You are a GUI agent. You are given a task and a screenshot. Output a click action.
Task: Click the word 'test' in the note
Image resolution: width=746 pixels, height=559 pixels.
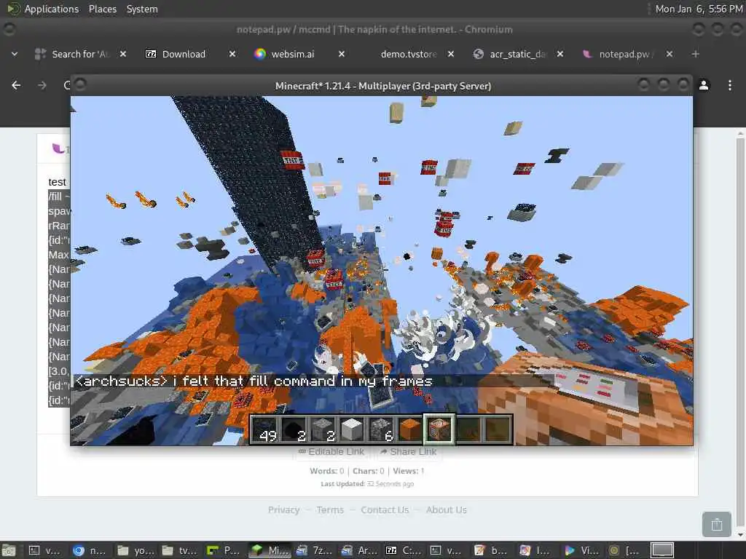(x=57, y=182)
